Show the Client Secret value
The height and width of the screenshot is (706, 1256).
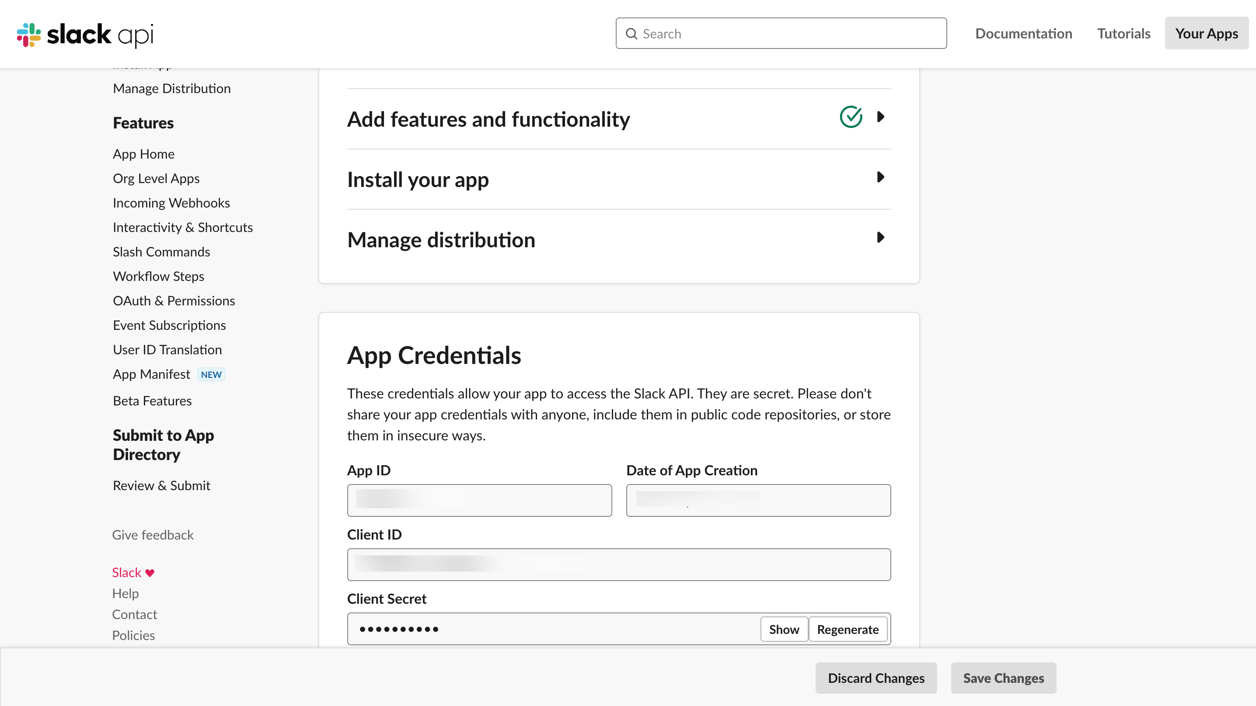(784, 630)
